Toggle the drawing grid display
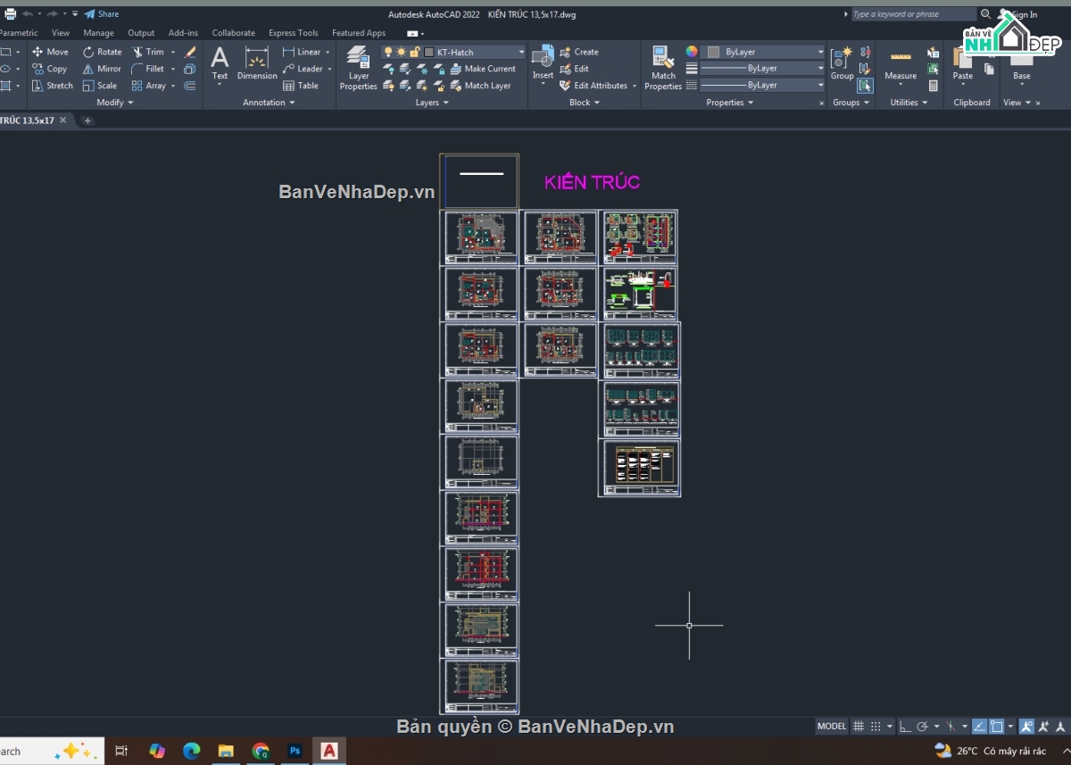Viewport: 1071px width, 765px height. click(858, 727)
